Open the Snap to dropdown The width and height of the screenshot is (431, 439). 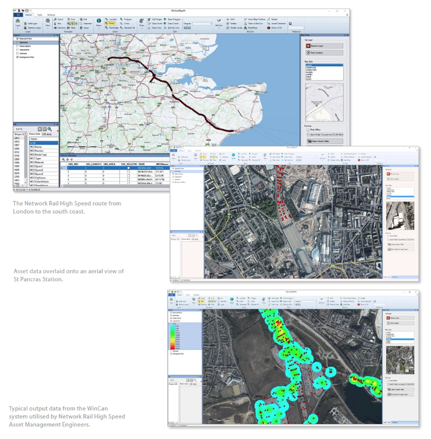click(x=202, y=24)
